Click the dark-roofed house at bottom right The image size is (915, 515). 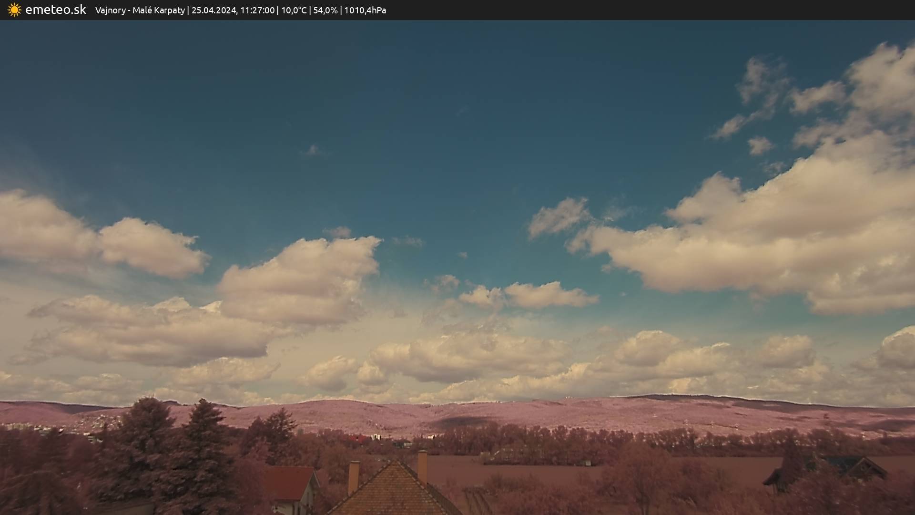coord(844,465)
